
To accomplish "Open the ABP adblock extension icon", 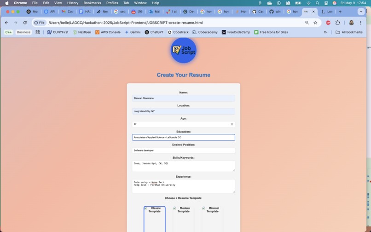I will pyautogui.click(x=328, y=23).
